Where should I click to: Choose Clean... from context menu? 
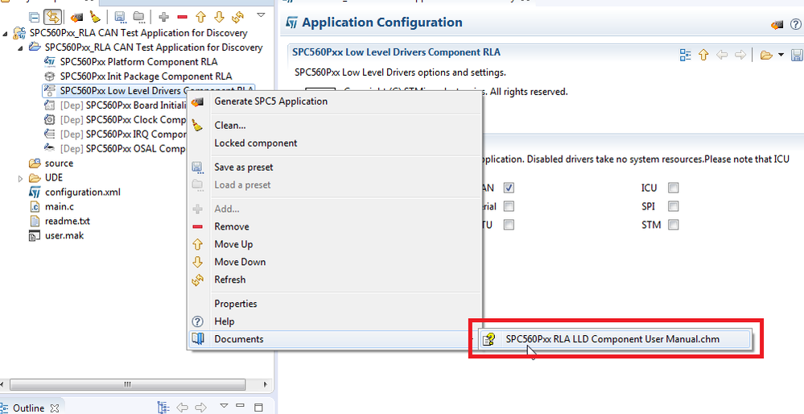point(335,125)
